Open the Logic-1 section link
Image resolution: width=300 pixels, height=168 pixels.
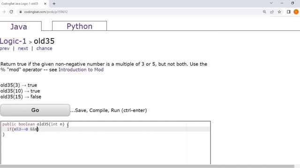coord(13,41)
